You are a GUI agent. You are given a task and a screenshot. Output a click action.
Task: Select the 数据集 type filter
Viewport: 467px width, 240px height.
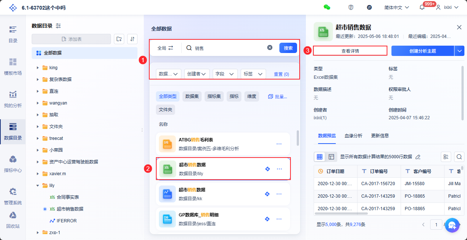coord(192,96)
